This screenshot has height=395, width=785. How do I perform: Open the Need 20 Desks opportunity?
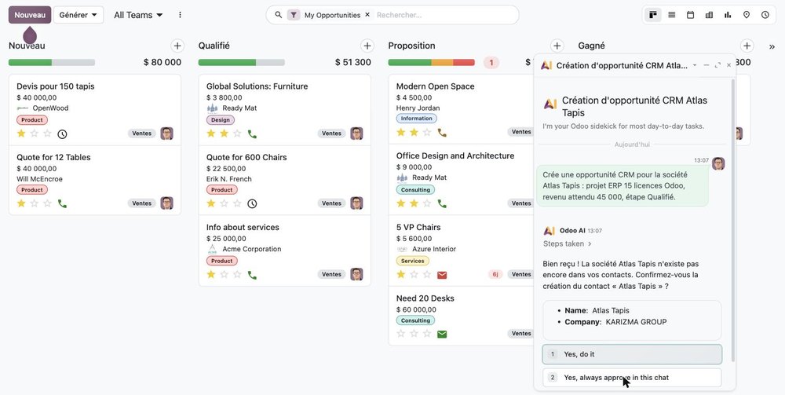tap(461, 316)
